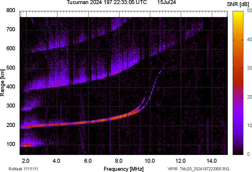Click the date label '15Jul24'
The image size is (252, 172).
(x=166, y=2)
